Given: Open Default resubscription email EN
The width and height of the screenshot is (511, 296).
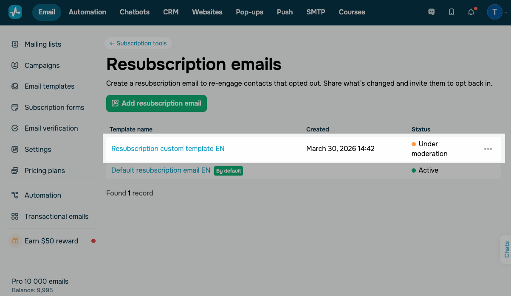Looking at the screenshot, I should pos(161,170).
